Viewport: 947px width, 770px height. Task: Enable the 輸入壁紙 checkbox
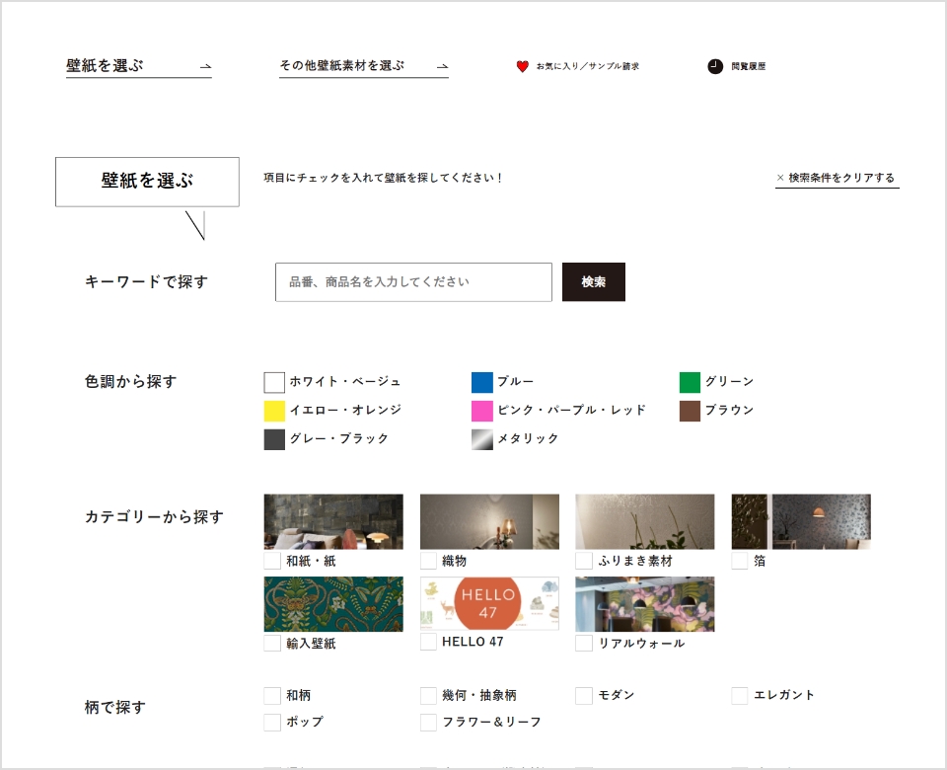click(x=270, y=643)
